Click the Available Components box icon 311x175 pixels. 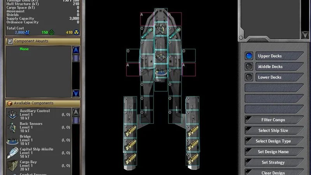click(x=10, y=103)
